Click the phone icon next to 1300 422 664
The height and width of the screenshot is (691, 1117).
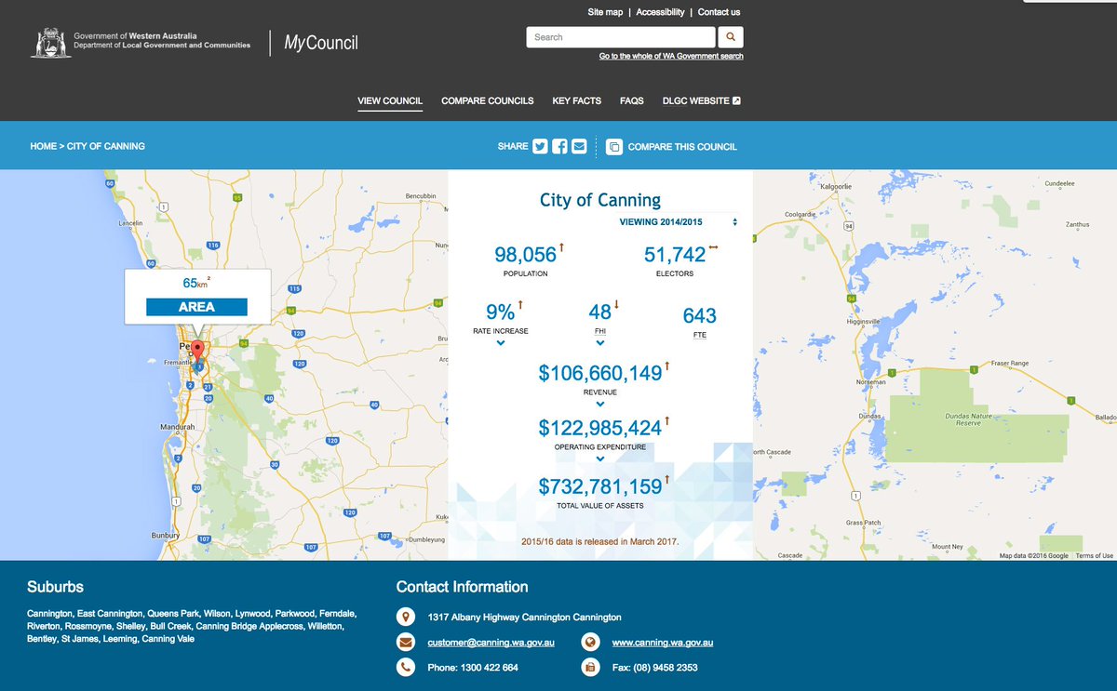[x=406, y=667]
